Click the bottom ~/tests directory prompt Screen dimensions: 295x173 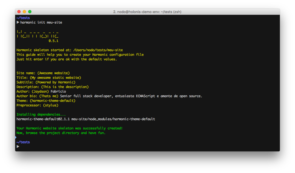tap(23, 142)
